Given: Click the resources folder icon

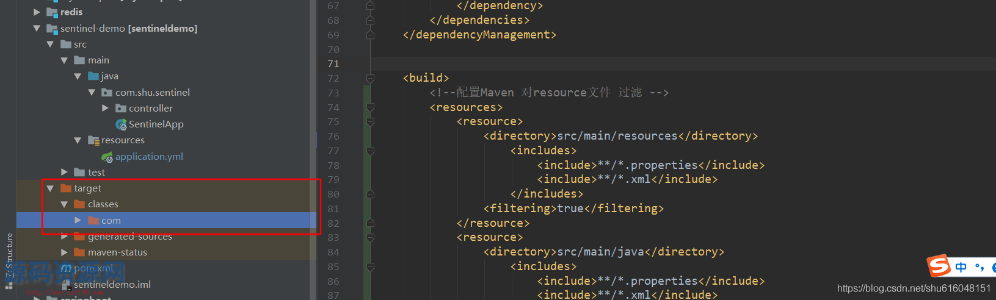Looking at the screenshot, I should pos(93,140).
